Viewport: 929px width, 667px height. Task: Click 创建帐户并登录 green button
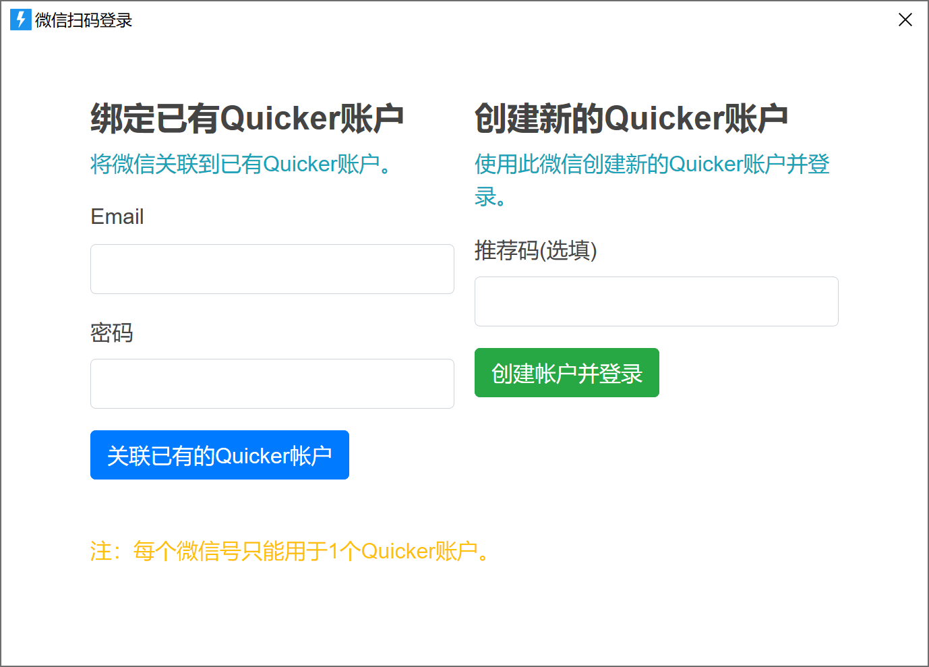(x=567, y=373)
